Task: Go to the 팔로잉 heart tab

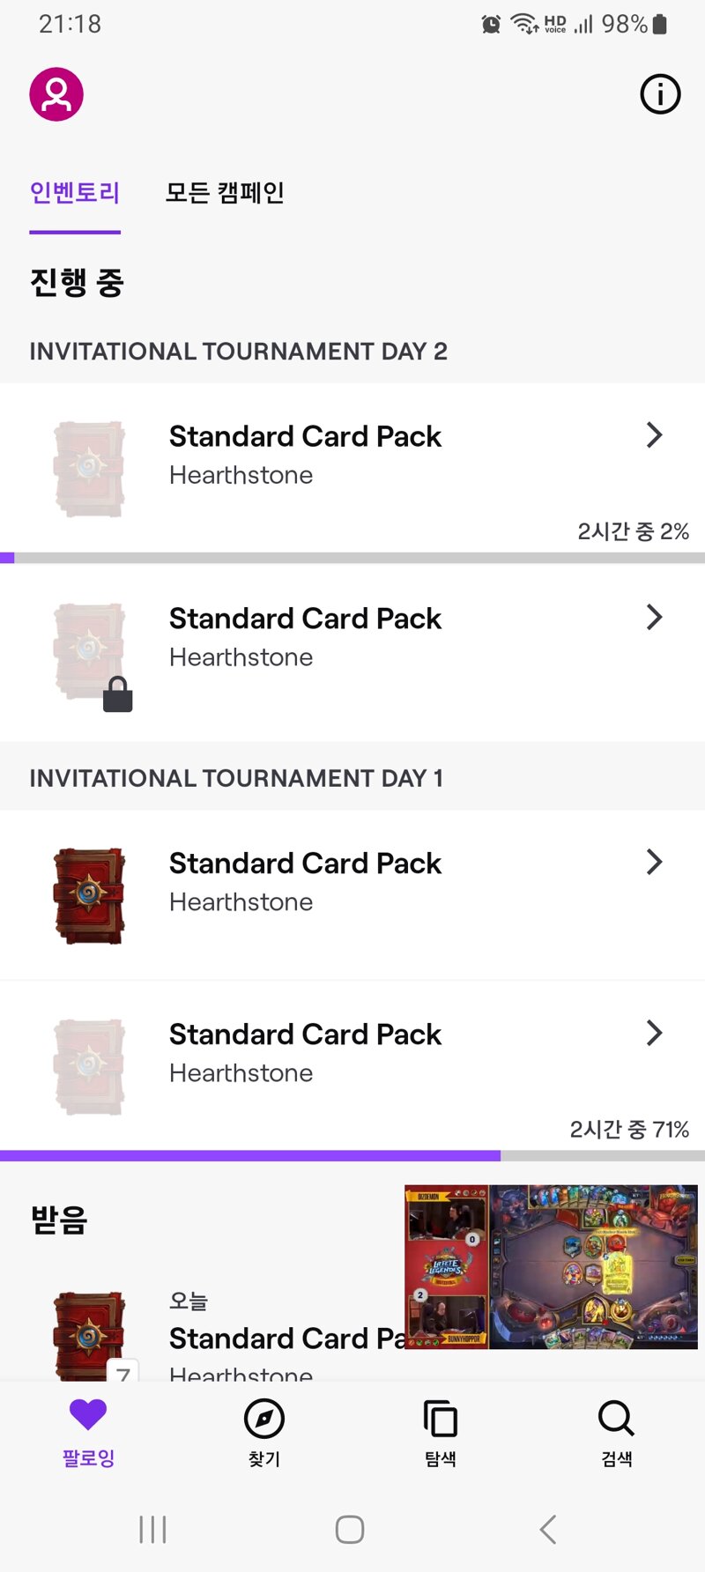Action: [88, 1432]
